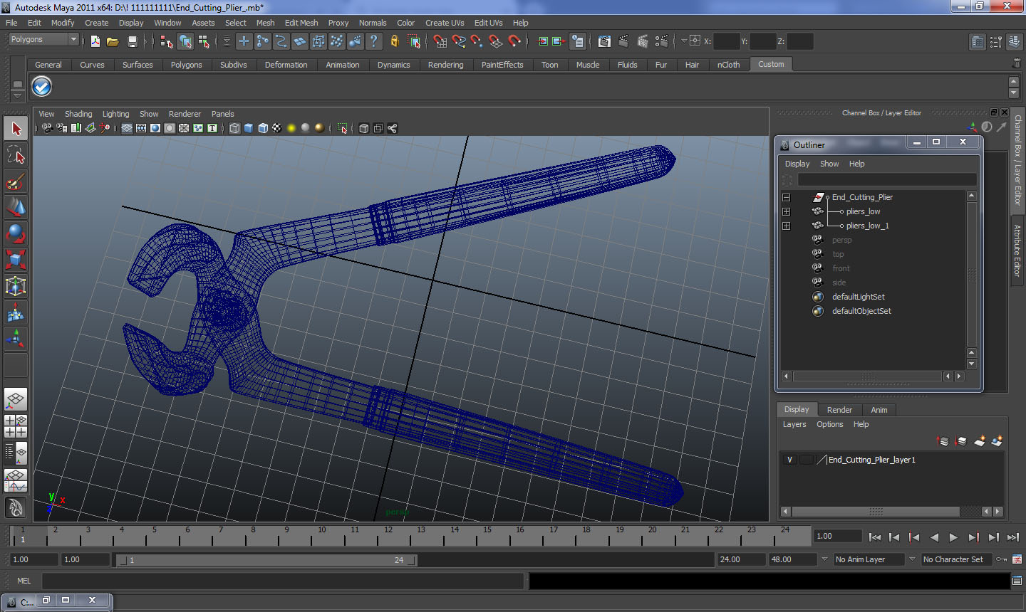Go to end of playback range
The height and width of the screenshot is (612, 1026).
[1013, 537]
